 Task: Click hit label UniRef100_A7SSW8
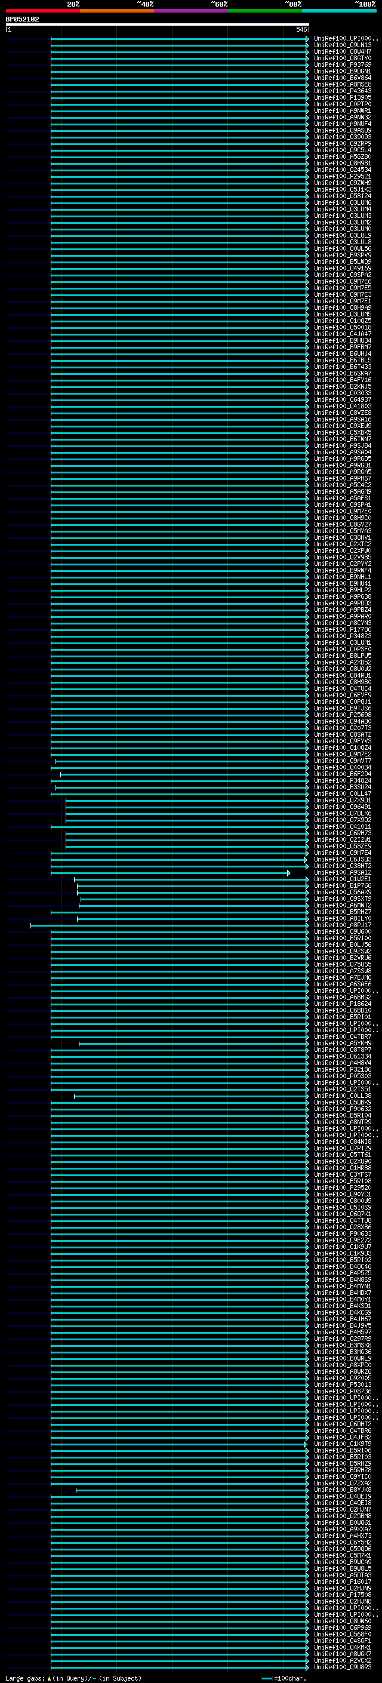coord(343,971)
